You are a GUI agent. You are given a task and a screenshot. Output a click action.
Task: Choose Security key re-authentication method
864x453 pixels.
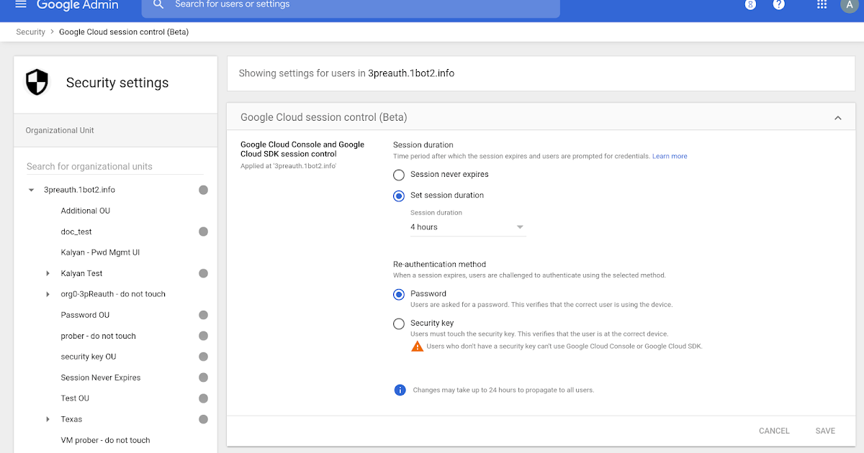399,324
